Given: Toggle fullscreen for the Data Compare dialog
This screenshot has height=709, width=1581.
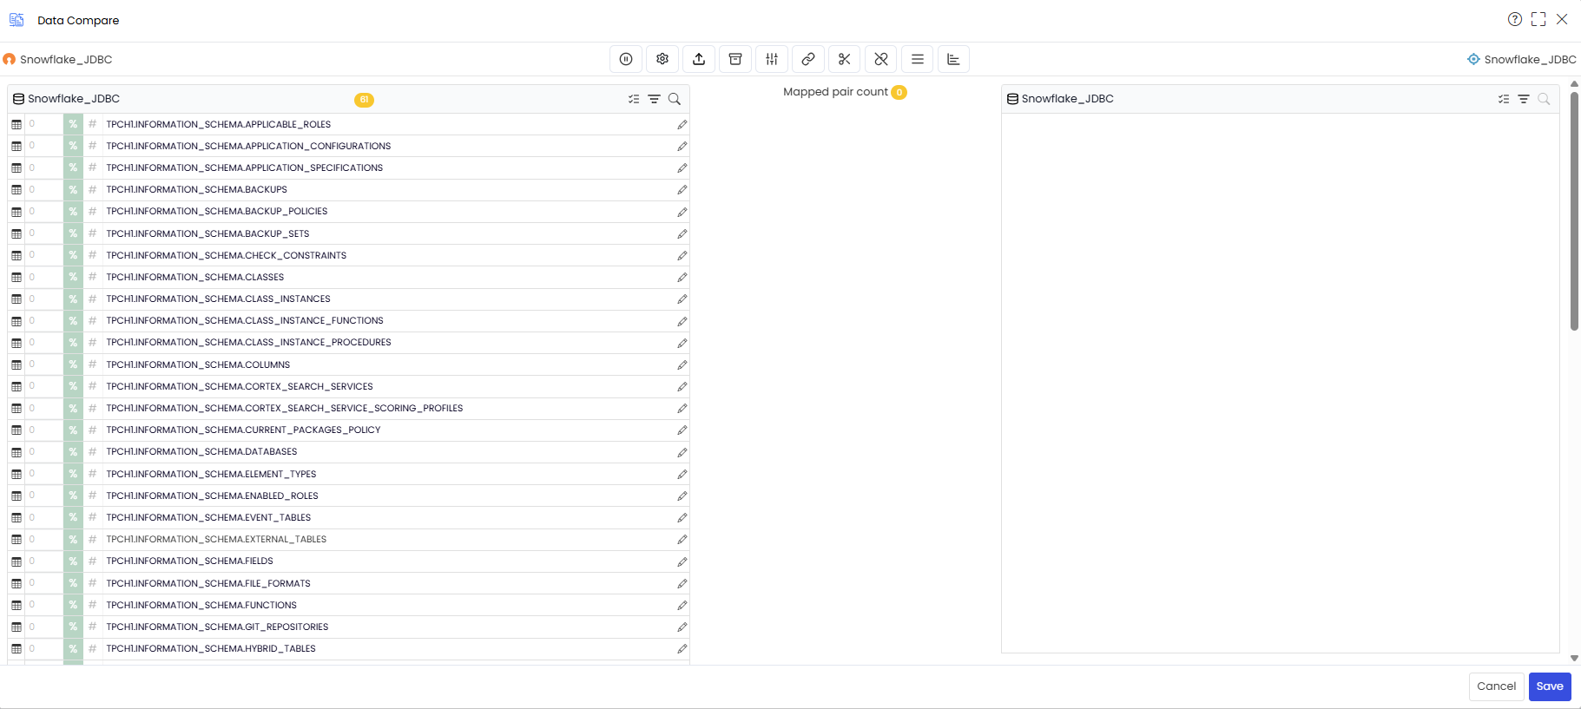Looking at the screenshot, I should pos(1538,19).
